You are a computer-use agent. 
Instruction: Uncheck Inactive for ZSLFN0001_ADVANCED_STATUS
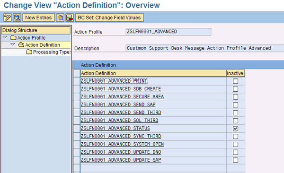[x=235, y=129]
